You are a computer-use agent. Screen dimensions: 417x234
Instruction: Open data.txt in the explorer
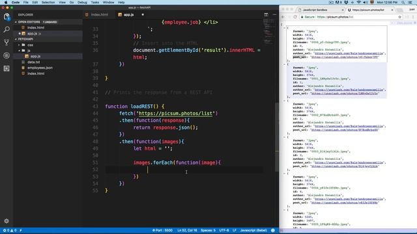point(34,62)
